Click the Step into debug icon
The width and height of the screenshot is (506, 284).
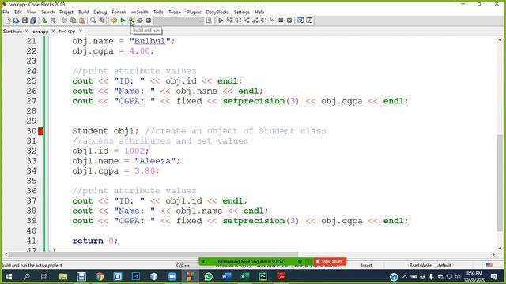pos(247,21)
